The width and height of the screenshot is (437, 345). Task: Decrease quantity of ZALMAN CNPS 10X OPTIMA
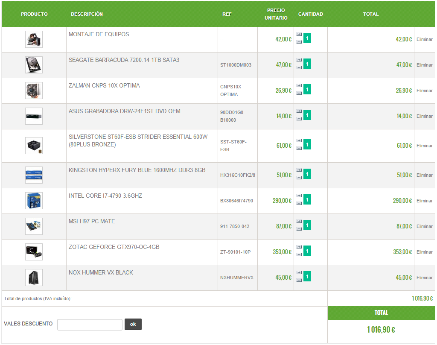(299, 93)
